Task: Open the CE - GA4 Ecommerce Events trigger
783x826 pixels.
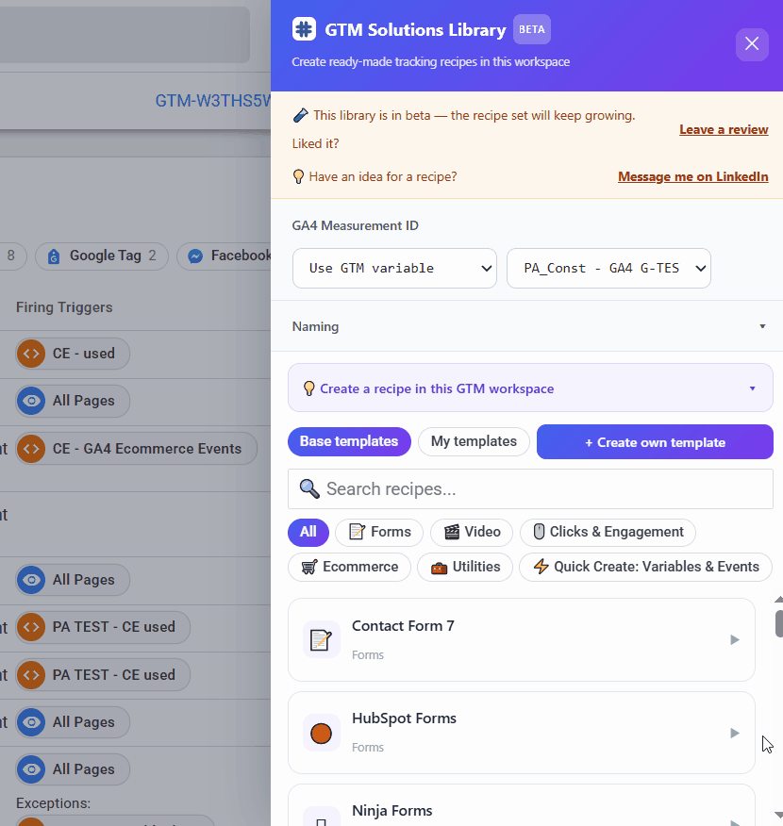Action: pos(137,449)
